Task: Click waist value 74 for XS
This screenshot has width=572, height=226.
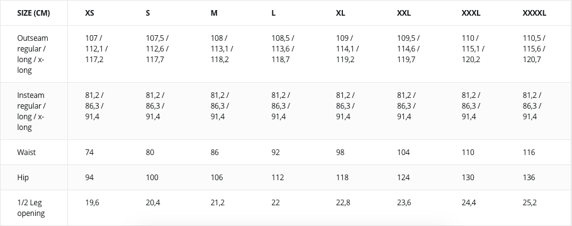Action: point(89,152)
